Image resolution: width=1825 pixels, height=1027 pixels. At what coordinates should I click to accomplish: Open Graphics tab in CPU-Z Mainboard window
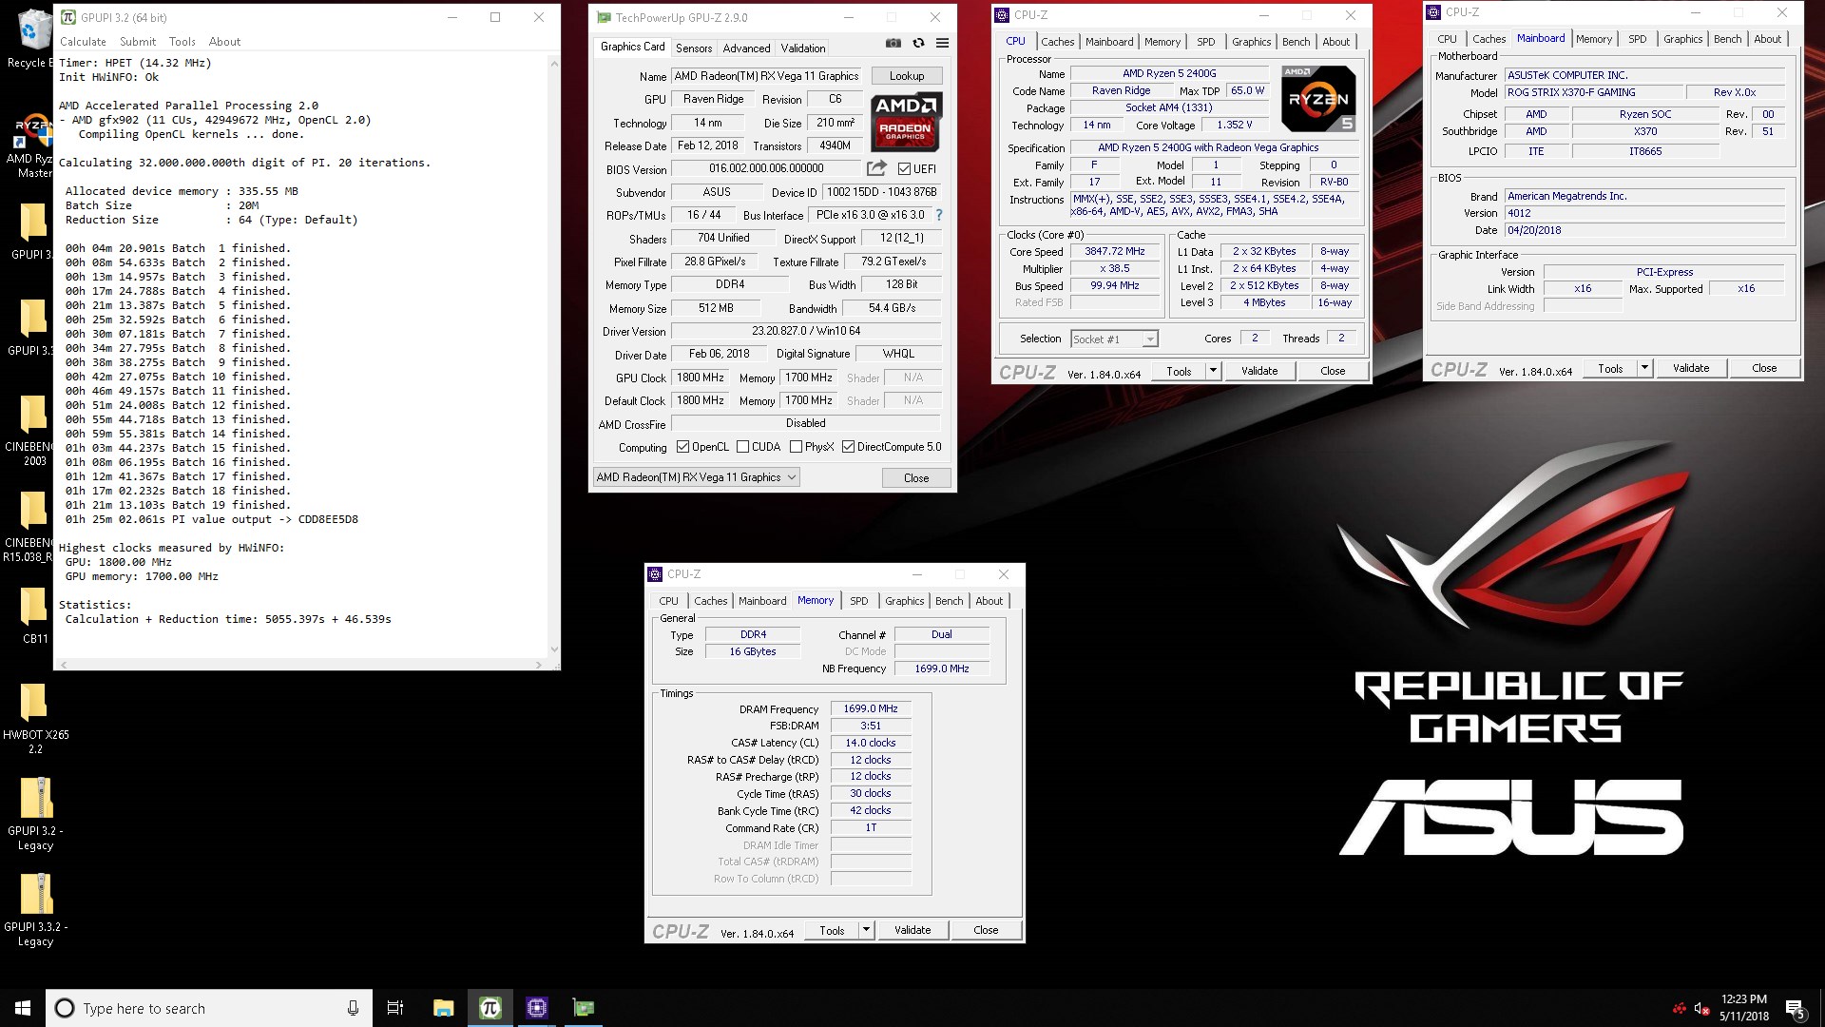[x=1682, y=39]
